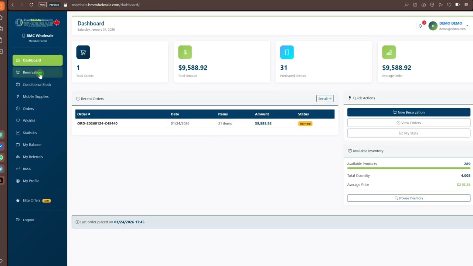Open the browser edit page icon
This screenshot has width=473, height=266.
pos(415,5)
